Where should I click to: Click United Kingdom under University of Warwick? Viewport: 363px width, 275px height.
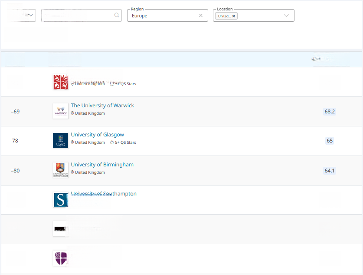point(90,113)
